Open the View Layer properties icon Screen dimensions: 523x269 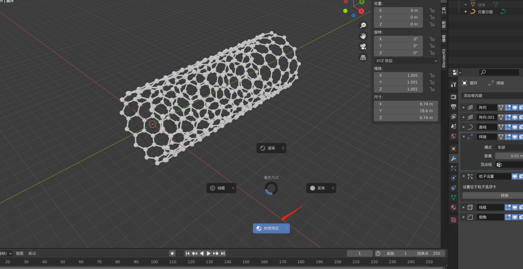tap(453, 117)
